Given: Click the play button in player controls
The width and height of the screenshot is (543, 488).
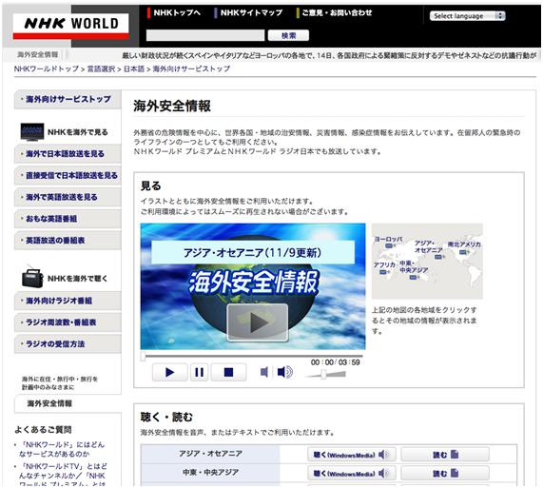Looking at the screenshot, I should click(169, 372).
